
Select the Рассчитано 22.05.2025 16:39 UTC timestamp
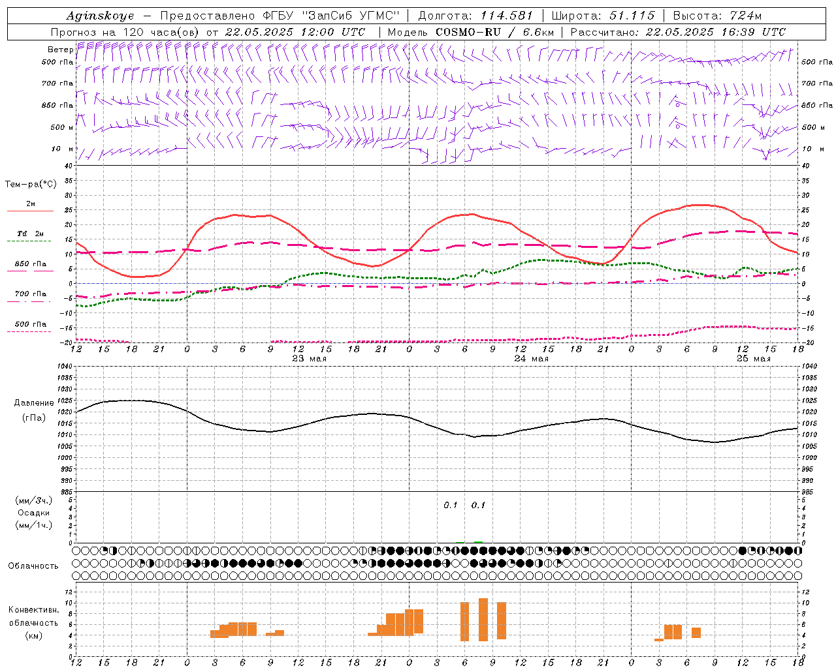point(678,32)
